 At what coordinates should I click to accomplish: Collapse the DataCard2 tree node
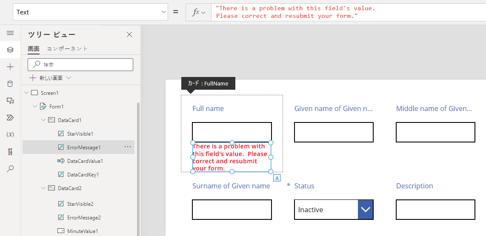pos(43,188)
